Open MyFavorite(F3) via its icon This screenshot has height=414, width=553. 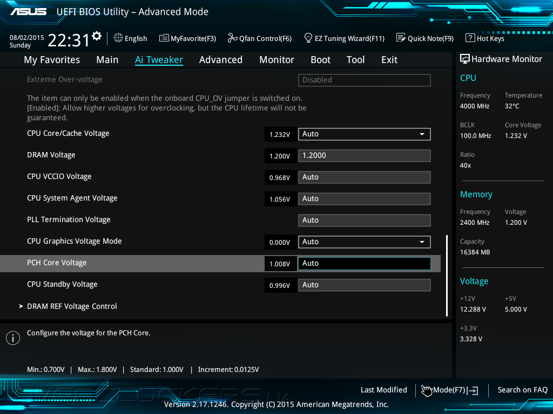[x=164, y=38]
